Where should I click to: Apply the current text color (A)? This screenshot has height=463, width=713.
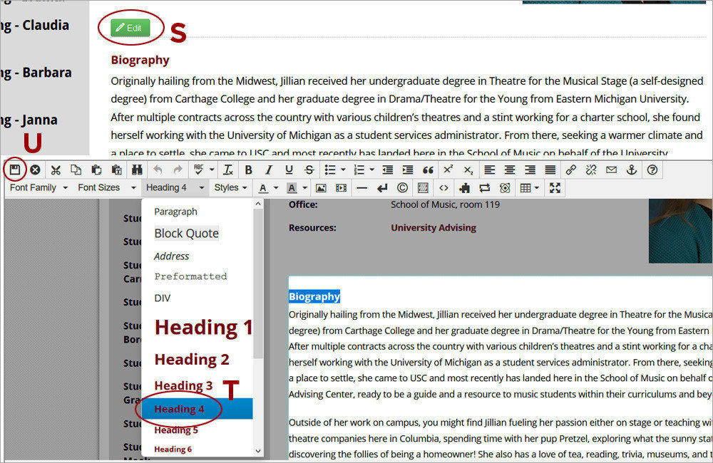[x=263, y=188]
